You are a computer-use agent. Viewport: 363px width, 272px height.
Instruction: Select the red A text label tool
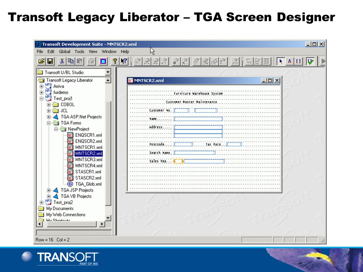point(290,62)
